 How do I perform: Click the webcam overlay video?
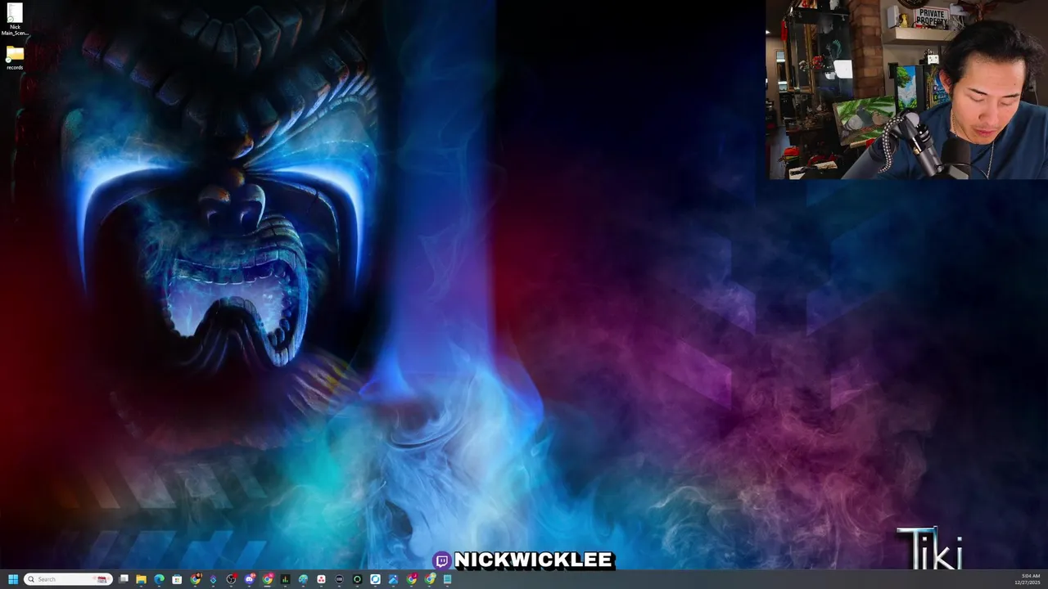(x=906, y=89)
